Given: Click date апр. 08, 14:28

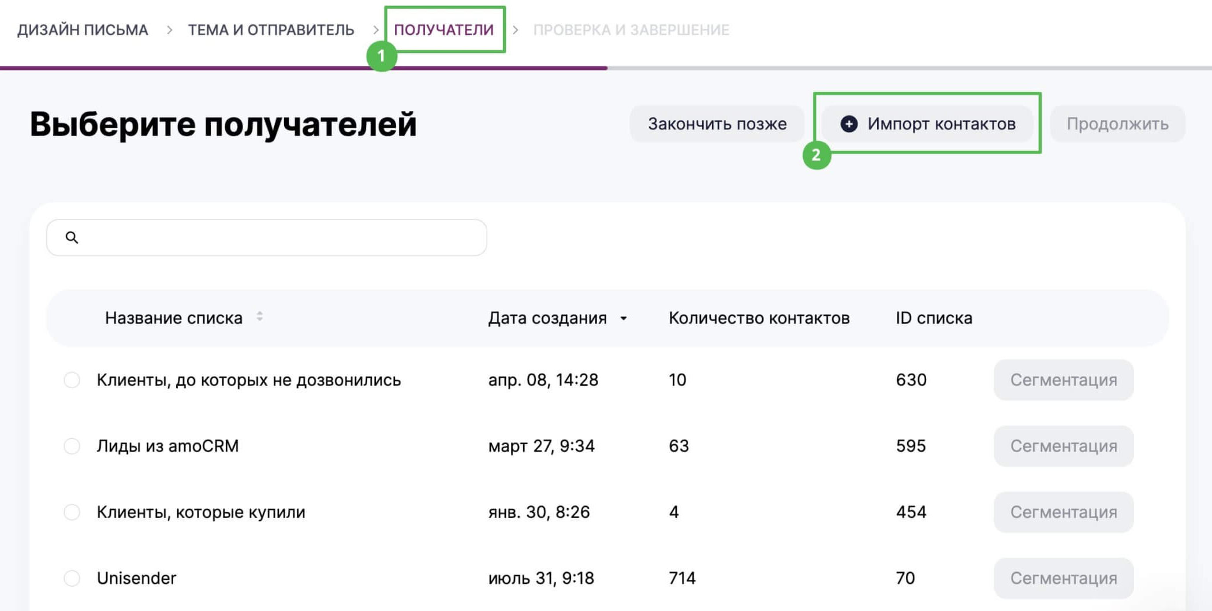Looking at the screenshot, I should coord(543,380).
